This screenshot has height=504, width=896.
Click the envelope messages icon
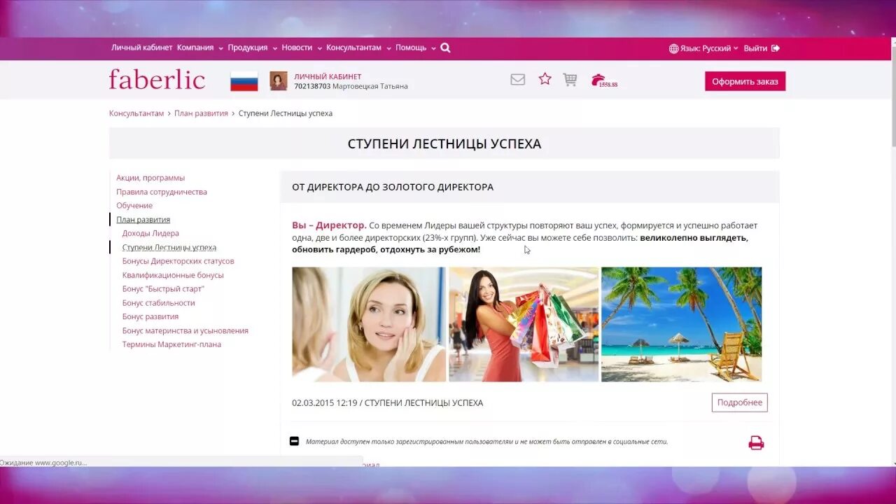[x=517, y=80]
